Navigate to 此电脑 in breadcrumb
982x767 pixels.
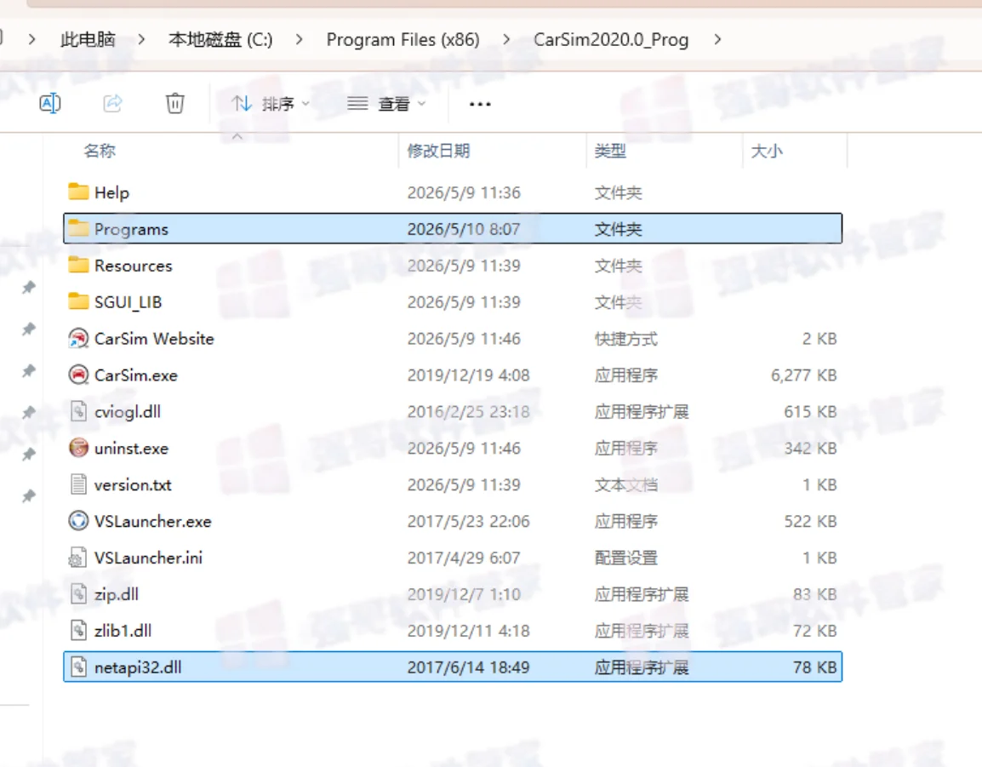(x=88, y=39)
